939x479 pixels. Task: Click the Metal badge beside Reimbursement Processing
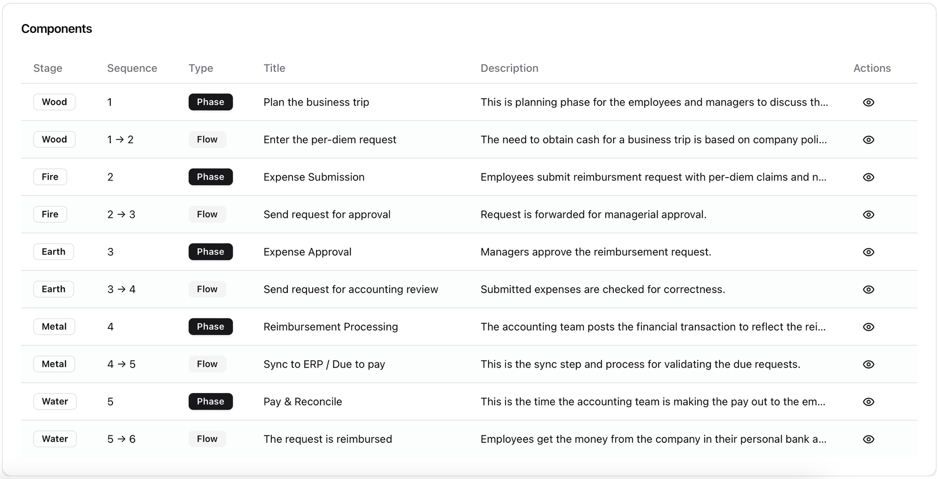pos(54,327)
